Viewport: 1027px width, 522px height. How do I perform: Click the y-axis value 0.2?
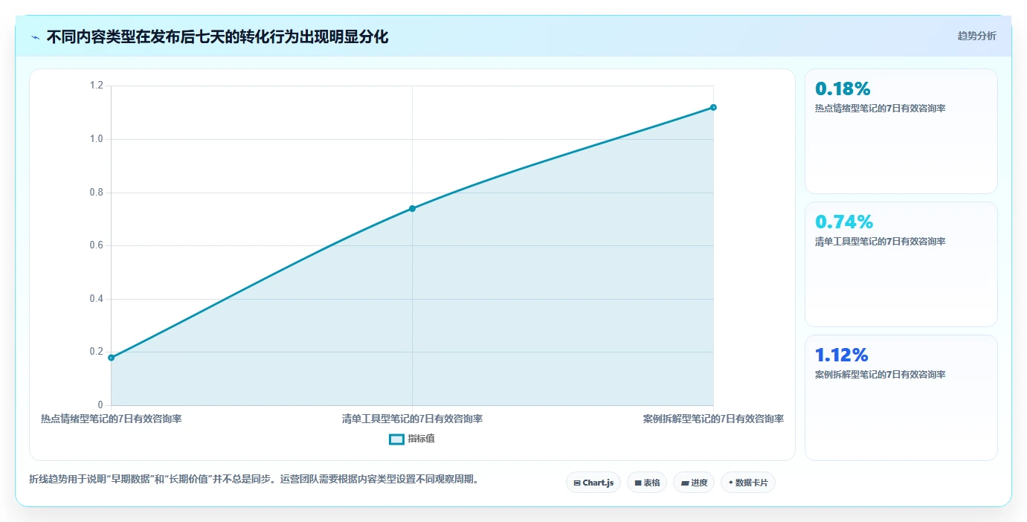pos(96,352)
